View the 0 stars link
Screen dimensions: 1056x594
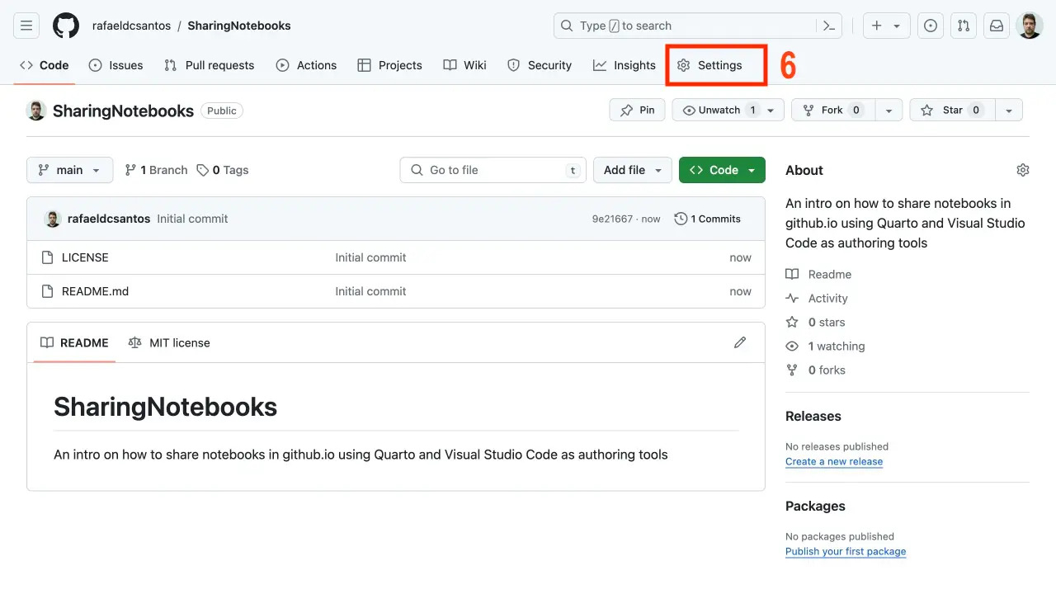[x=815, y=322]
